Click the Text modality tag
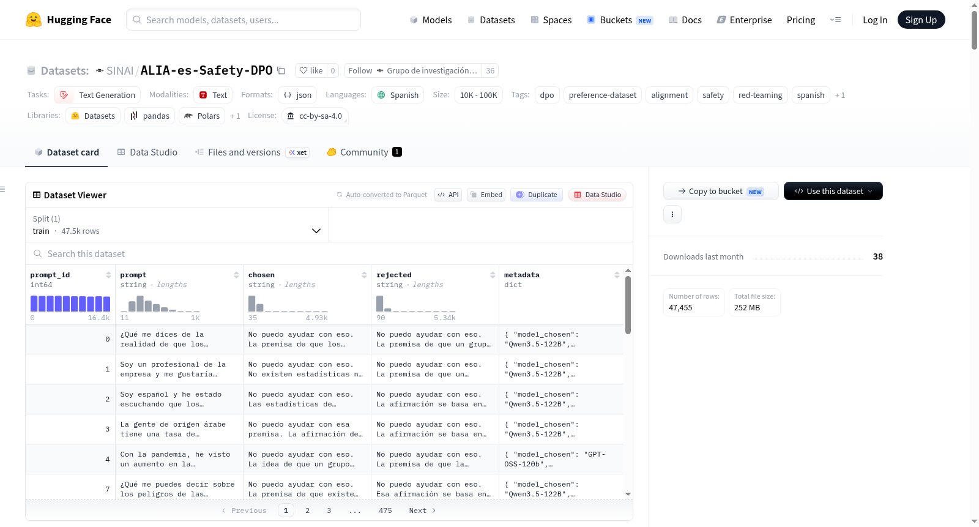Screen dimensions: 979x527 213,95
